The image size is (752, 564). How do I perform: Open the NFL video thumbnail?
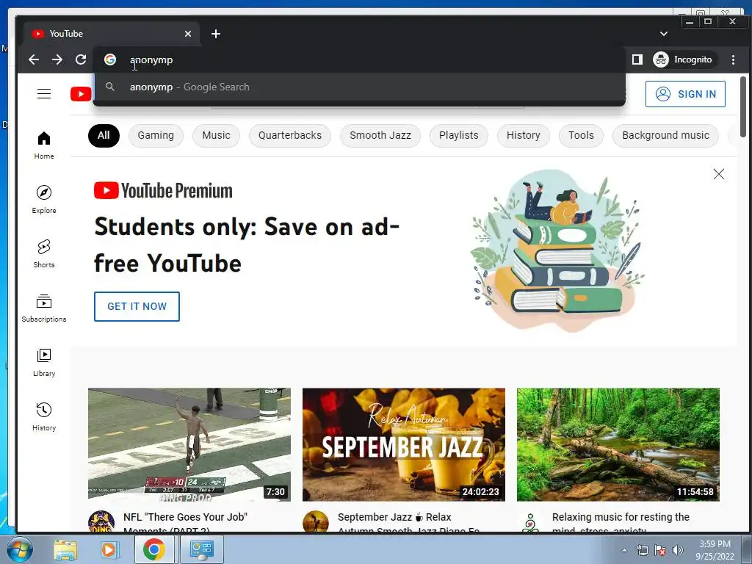(x=189, y=444)
